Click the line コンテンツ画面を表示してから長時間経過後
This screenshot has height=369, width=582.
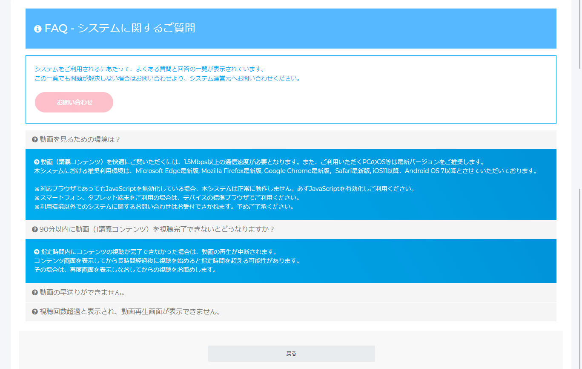[x=167, y=261]
